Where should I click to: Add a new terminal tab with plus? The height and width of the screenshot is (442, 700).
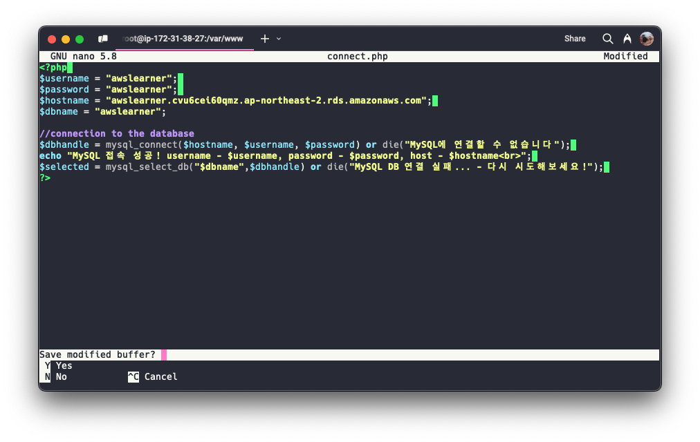point(265,39)
